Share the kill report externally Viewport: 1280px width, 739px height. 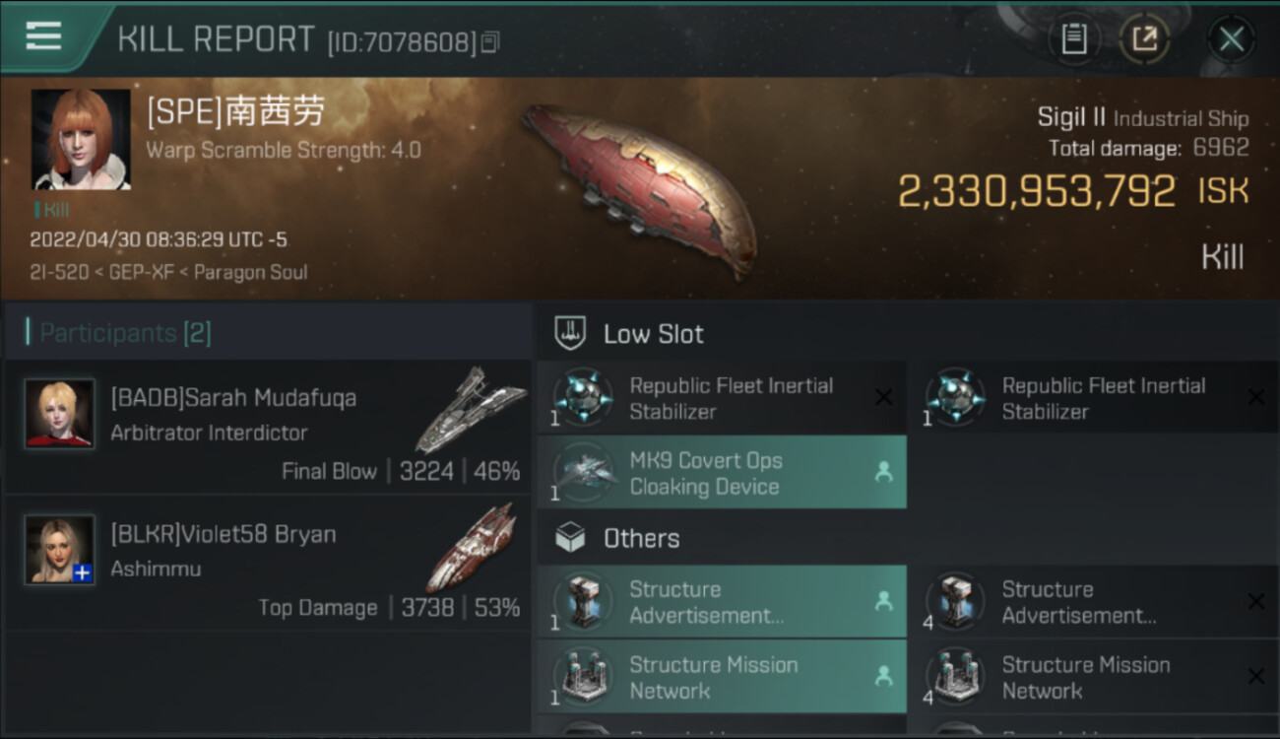tap(1144, 39)
